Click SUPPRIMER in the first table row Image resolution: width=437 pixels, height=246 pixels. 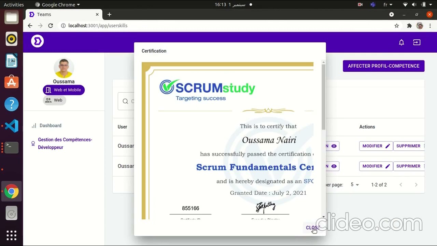click(409, 146)
